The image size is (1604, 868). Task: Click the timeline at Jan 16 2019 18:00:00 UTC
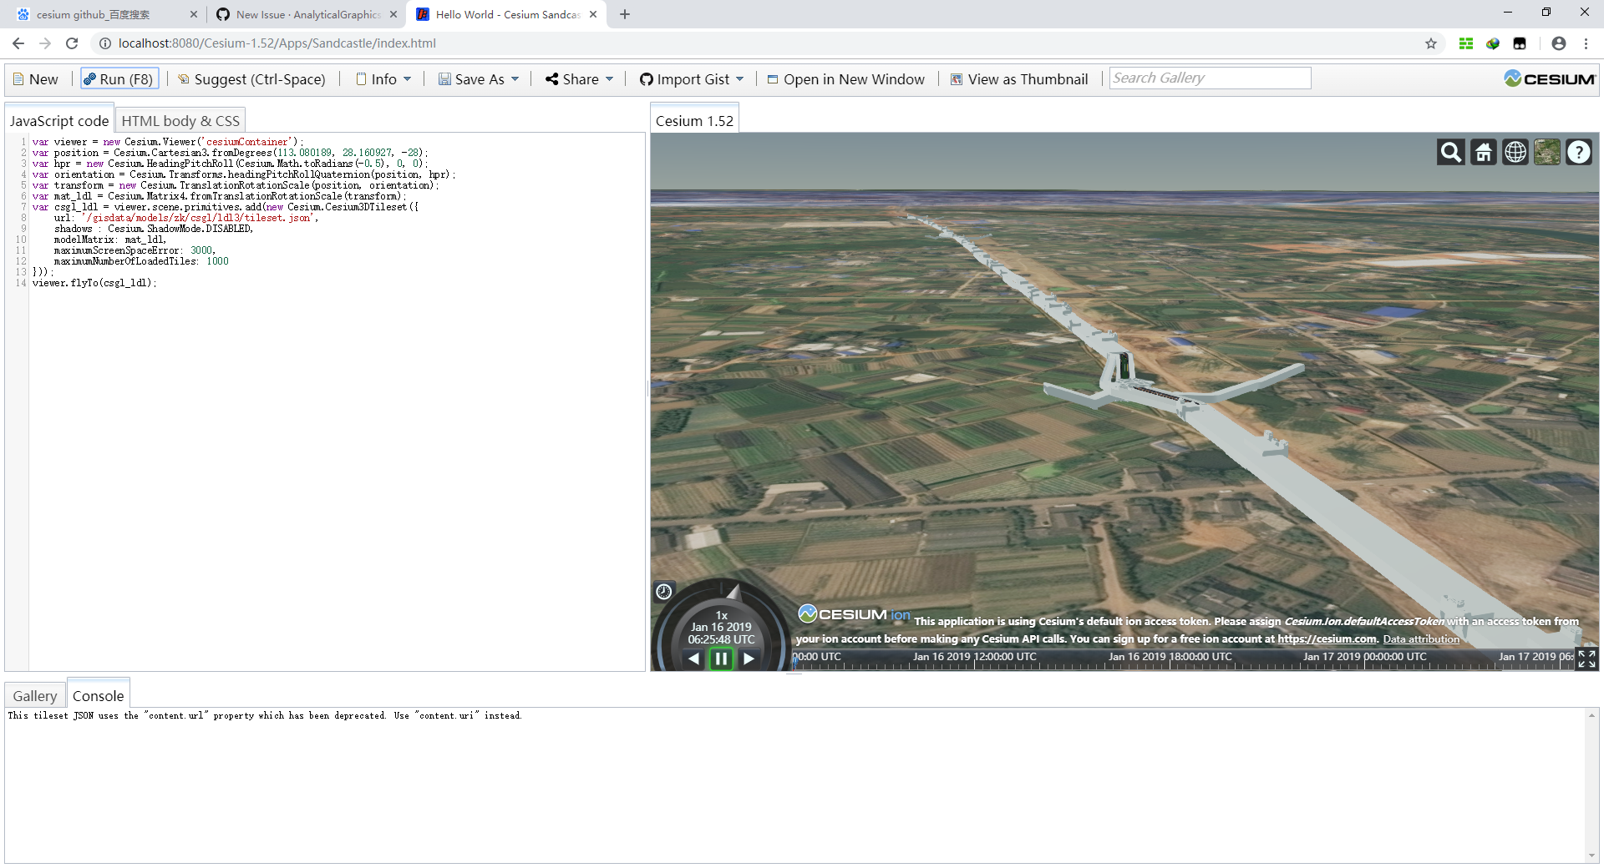click(1170, 657)
